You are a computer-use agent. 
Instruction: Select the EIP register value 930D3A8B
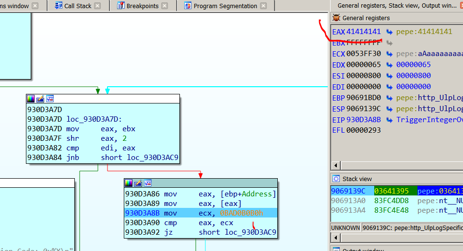tap(364, 120)
